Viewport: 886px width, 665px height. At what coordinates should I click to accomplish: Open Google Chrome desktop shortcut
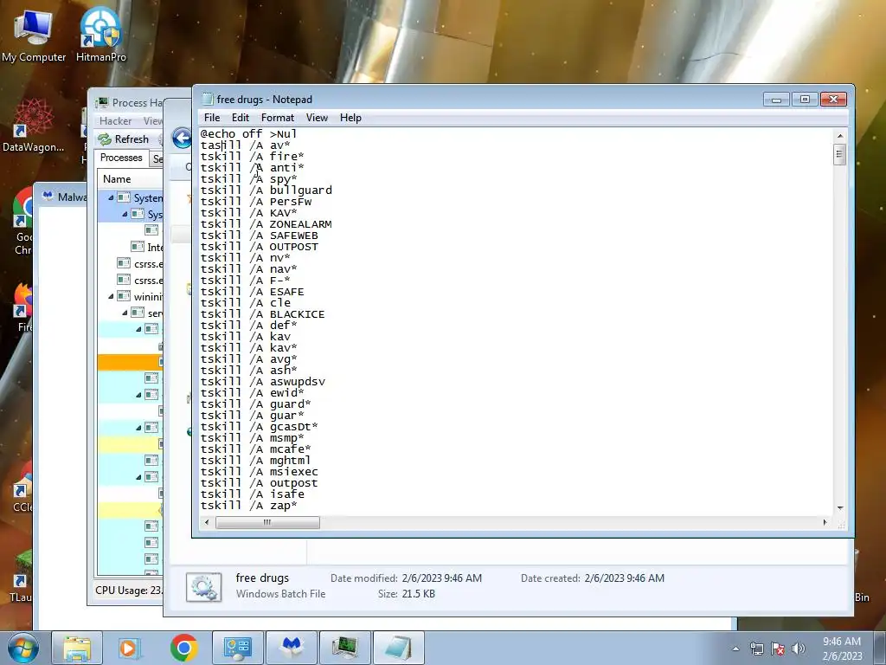[23, 222]
